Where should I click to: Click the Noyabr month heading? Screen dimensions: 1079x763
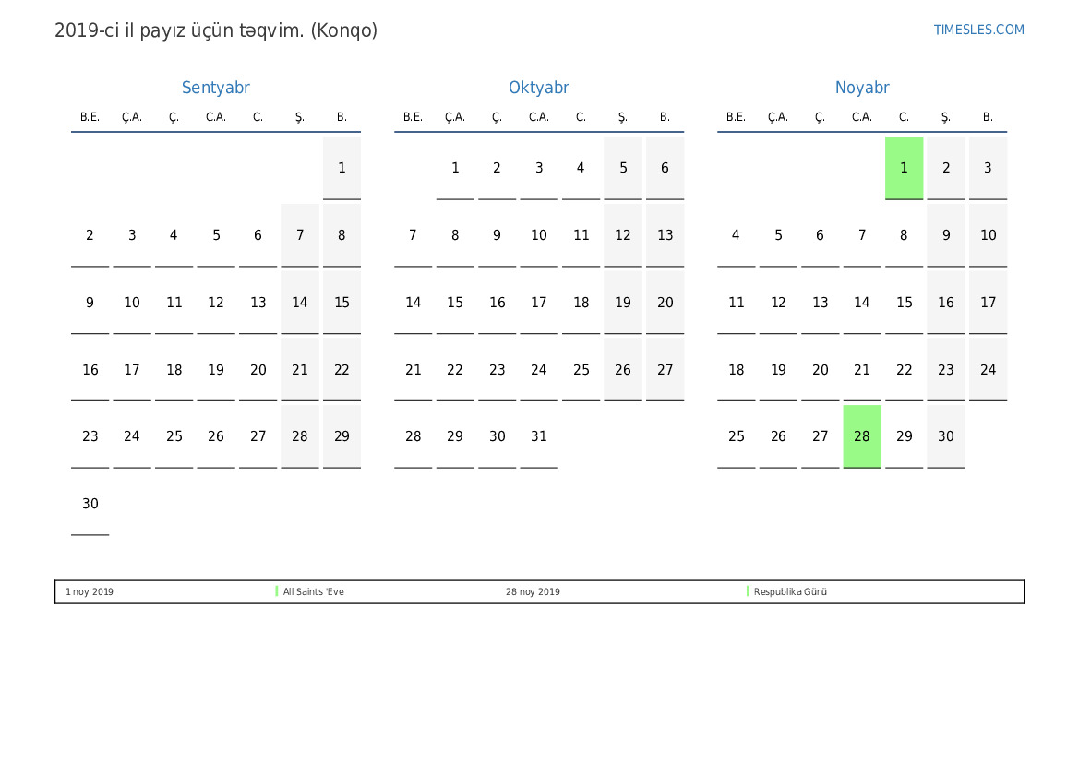[x=862, y=88]
